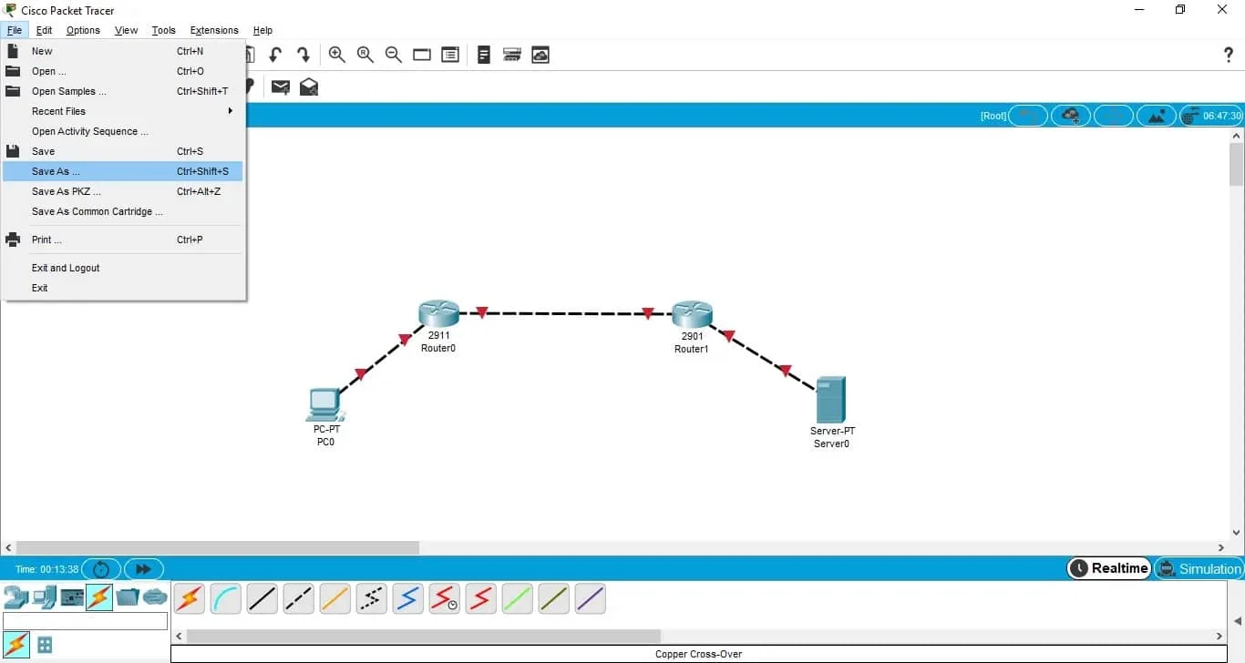Screen dimensions: 1245x663
Task: Select the Network Devices category icon
Action: pos(15,597)
